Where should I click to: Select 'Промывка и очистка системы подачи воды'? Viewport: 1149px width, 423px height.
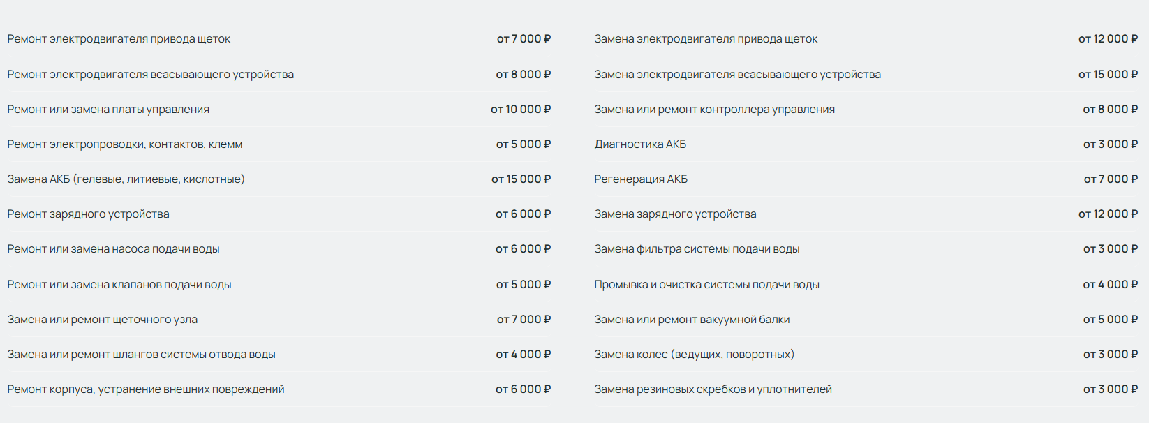pyautogui.click(x=706, y=285)
